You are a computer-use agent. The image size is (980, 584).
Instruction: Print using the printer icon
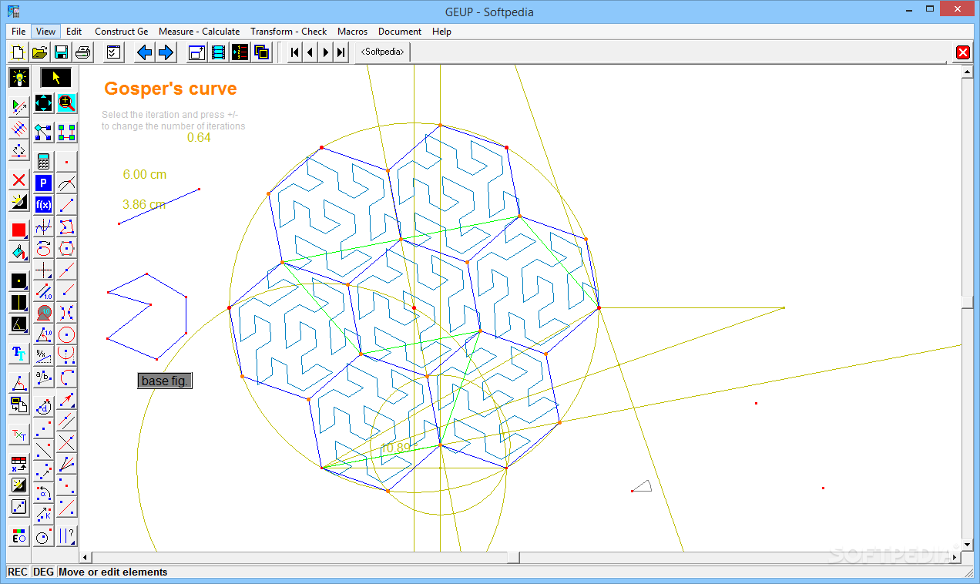tap(83, 52)
